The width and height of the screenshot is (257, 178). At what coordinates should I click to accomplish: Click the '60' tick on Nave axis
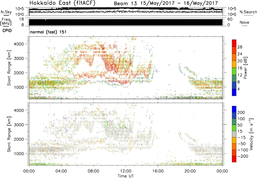click(230, 19)
